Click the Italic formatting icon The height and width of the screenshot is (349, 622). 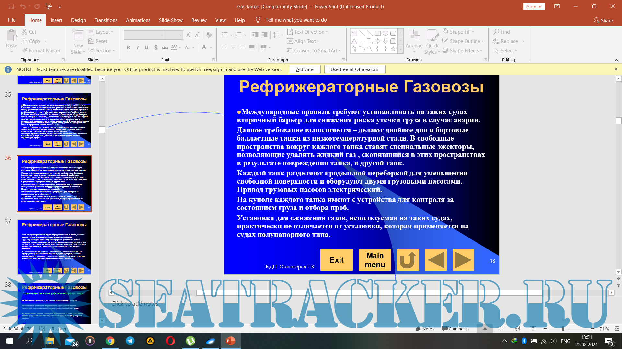[137, 48]
